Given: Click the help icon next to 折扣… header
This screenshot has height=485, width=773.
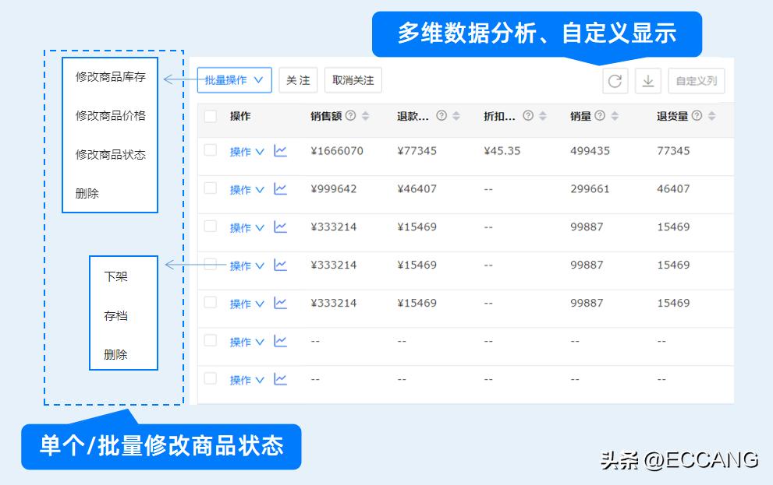Looking at the screenshot, I should point(528,115).
